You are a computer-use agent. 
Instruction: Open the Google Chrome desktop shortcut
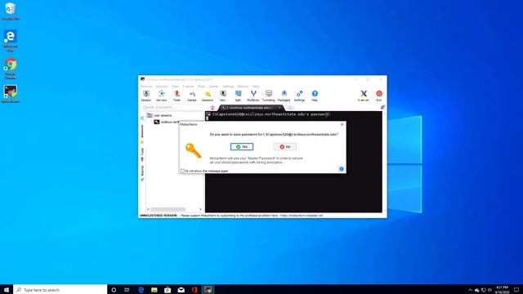(x=11, y=69)
